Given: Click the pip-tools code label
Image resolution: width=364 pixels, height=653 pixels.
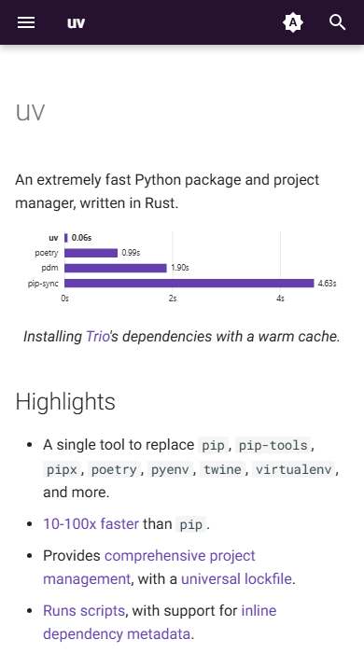Looking at the screenshot, I should [273, 445].
